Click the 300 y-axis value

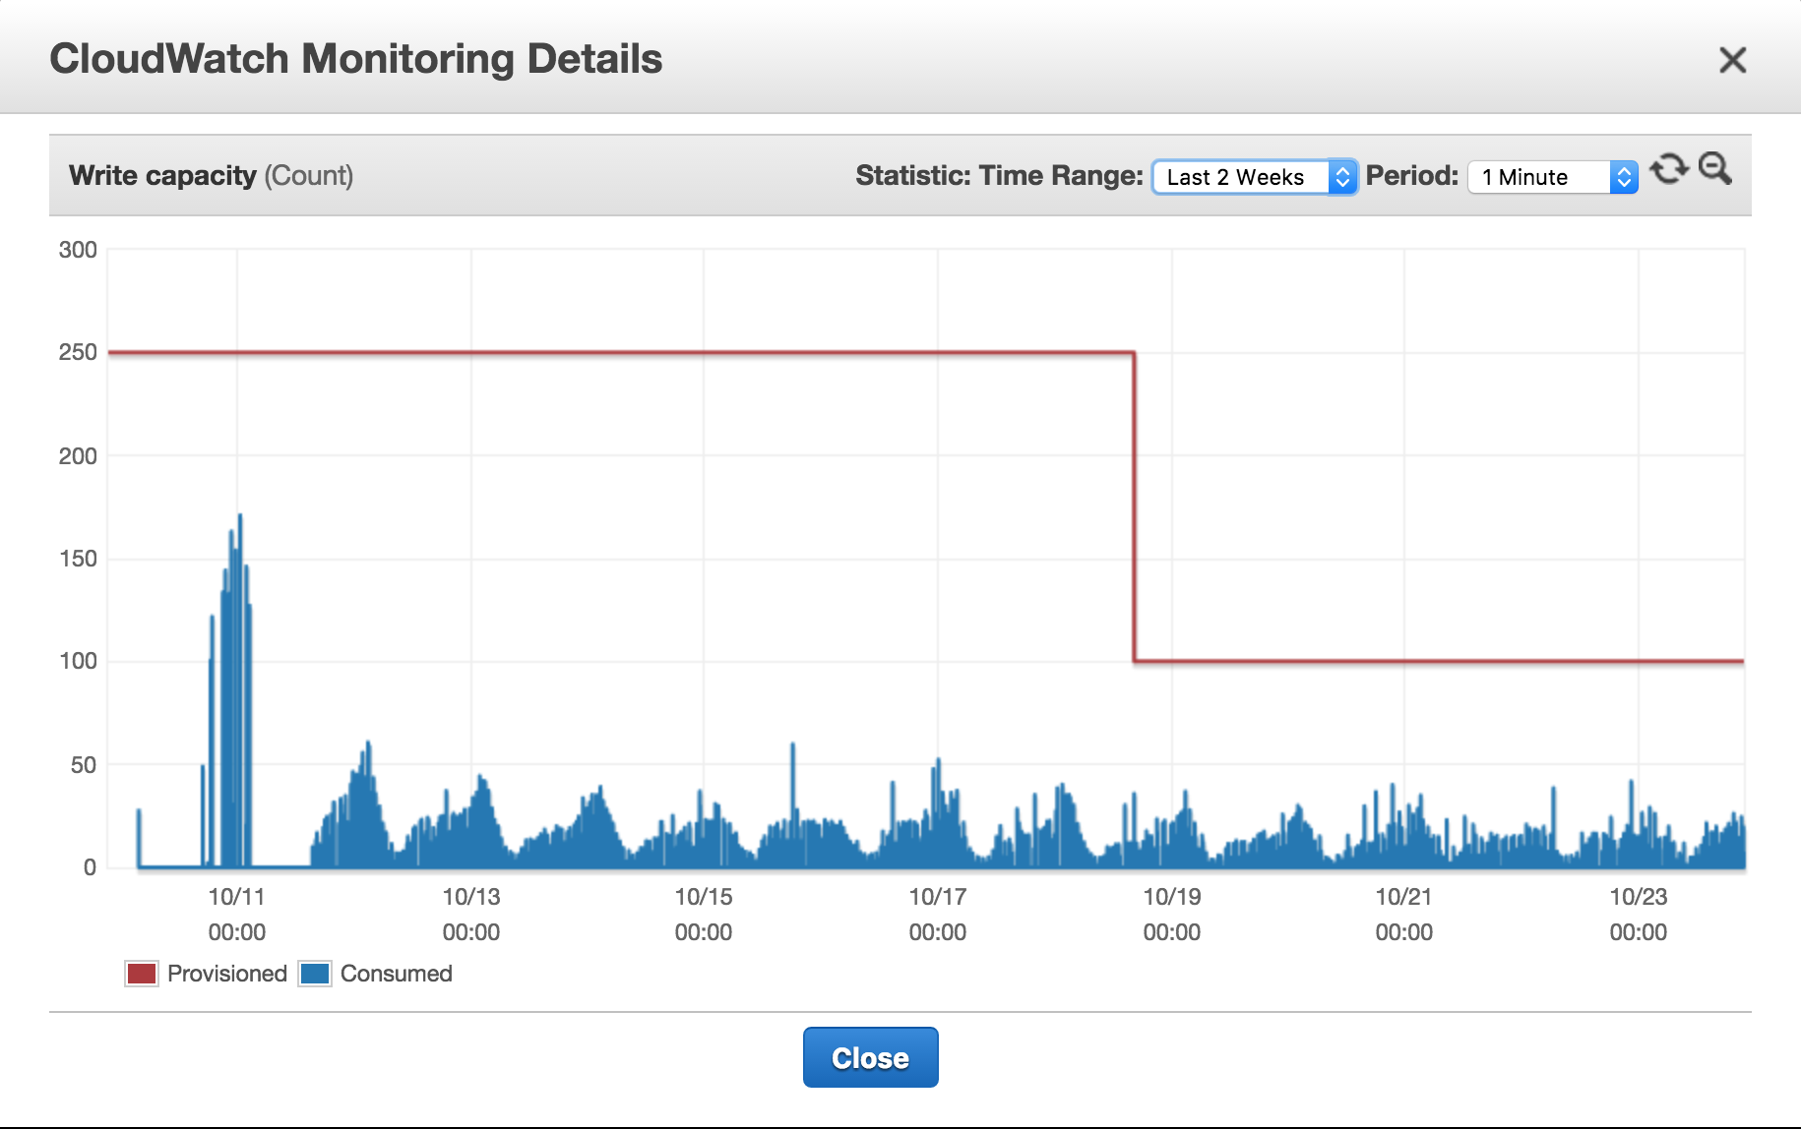[78, 250]
